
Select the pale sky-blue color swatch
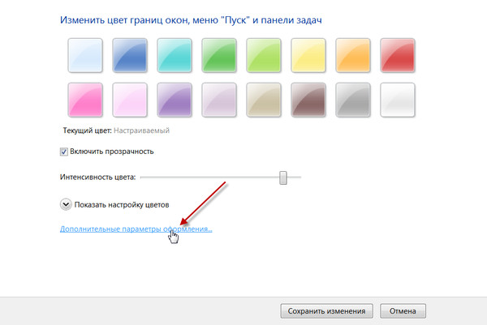coord(85,55)
